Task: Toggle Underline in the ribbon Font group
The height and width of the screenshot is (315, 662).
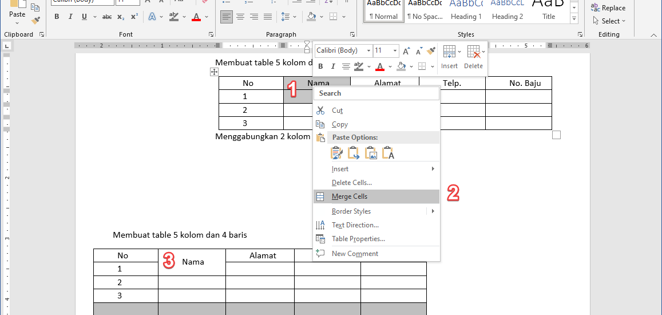Action: point(84,17)
